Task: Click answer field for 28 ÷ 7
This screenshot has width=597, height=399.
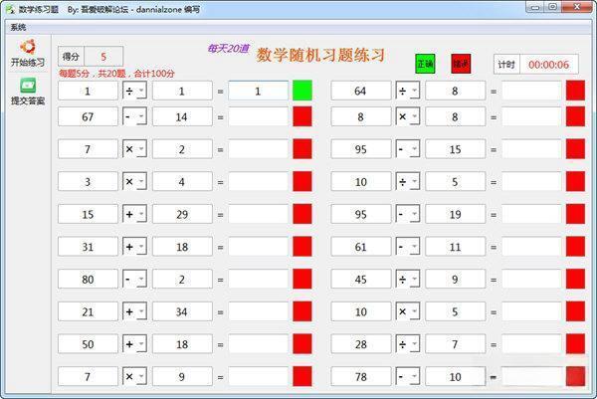Action: pyautogui.click(x=531, y=344)
